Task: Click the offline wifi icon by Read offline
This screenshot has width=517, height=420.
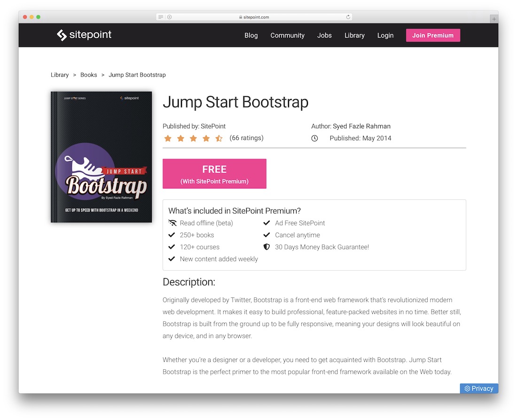Action: [172, 223]
